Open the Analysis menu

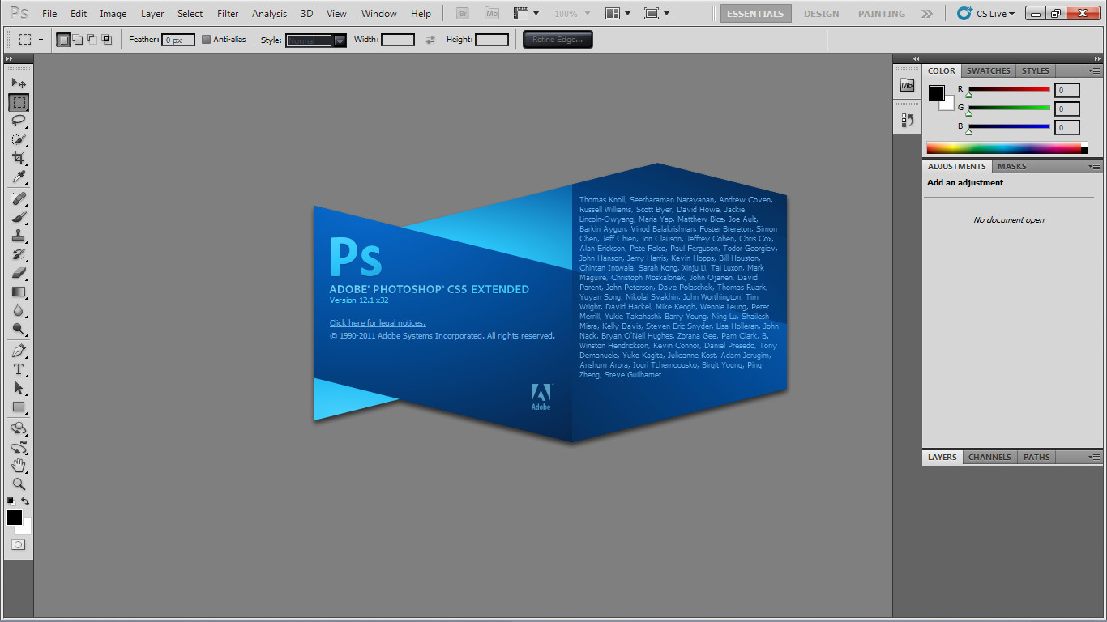pos(269,14)
